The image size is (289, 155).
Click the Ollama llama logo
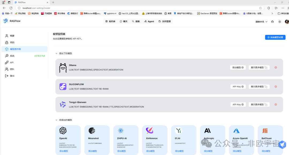(63, 68)
